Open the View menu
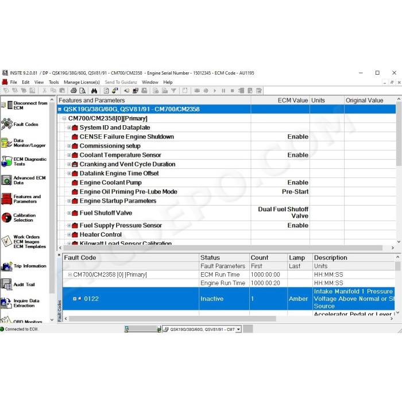402x402 pixels. (39, 82)
